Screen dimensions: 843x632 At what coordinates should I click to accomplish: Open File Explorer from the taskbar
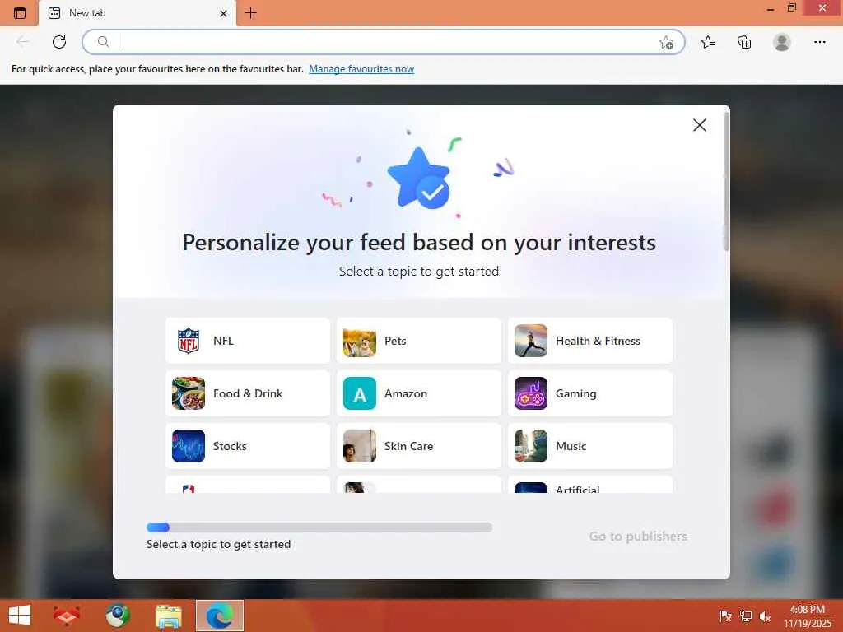168,616
